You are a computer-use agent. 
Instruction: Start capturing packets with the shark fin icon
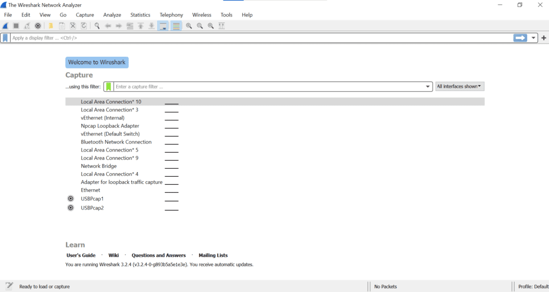coord(5,26)
